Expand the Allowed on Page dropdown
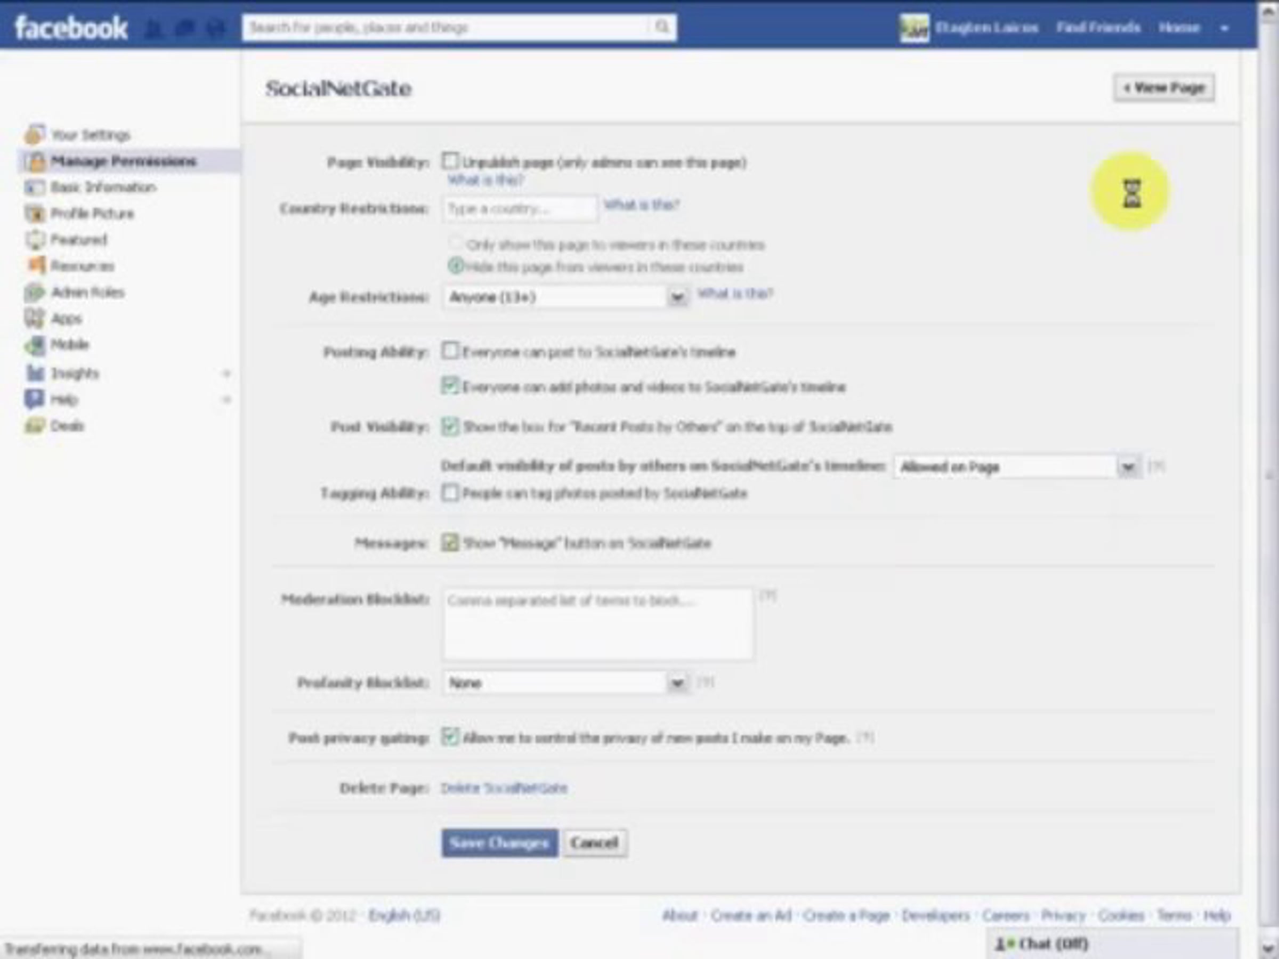This screenshot has width=1279, height=959. tap(1128, 467)
